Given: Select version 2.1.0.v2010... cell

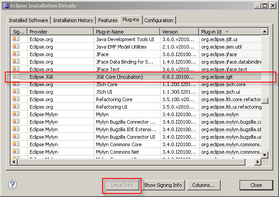Looking at the screenshot, I should click(x=178, y=47).
